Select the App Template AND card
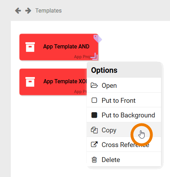Image resolution: width=170 pixels, height=177 pixels. point(59,47)
